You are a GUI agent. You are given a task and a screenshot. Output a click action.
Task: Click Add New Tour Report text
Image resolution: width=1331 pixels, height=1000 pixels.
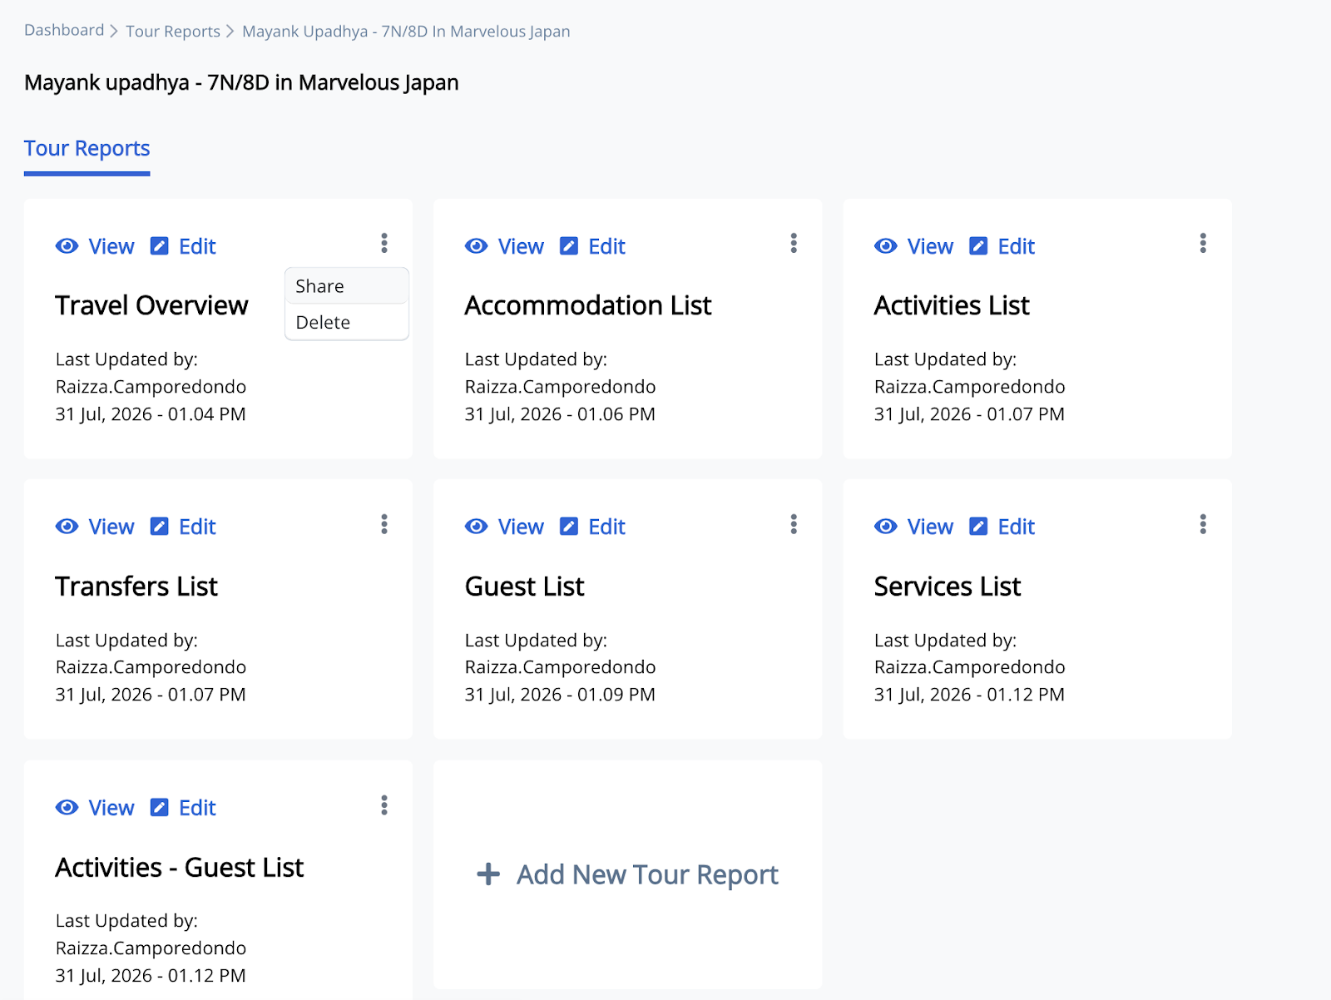(647, 874)
